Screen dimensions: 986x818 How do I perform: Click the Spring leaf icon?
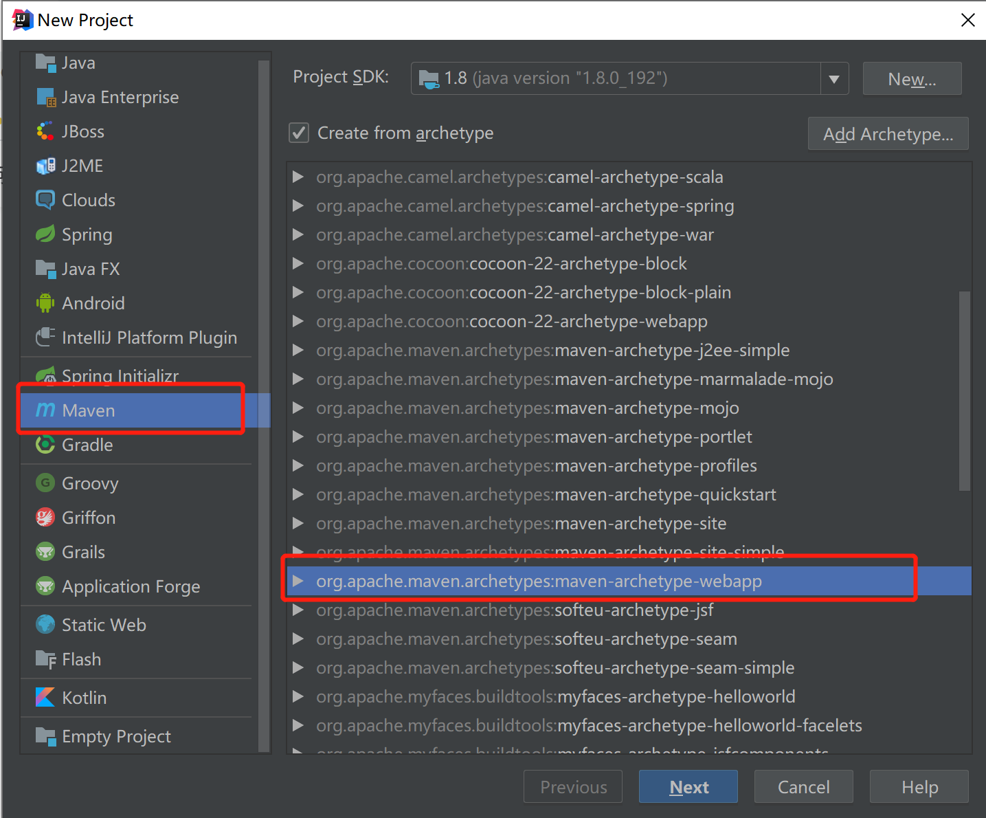(45, 234)
